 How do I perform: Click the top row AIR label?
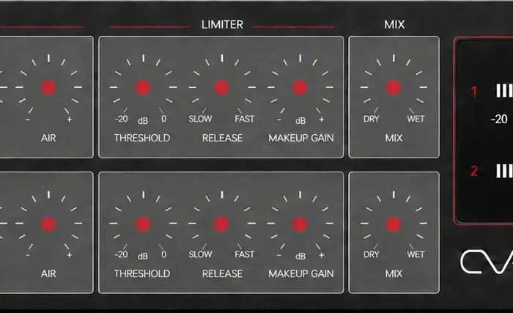pos(48,138)
